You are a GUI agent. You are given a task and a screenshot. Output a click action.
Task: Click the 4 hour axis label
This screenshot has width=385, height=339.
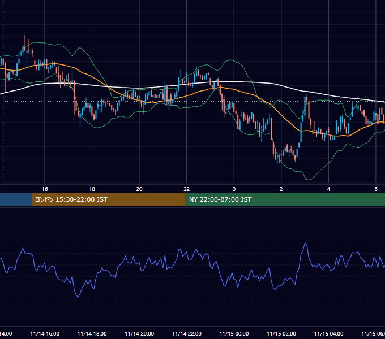pyautogui.click(x=328, y=189)
